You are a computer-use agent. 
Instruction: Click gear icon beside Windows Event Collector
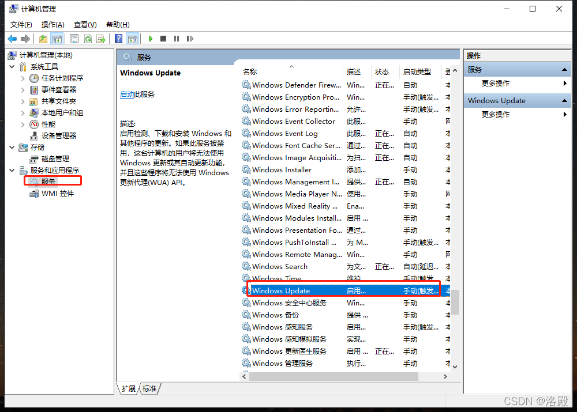pyautogui.click(x=246, y=121)
